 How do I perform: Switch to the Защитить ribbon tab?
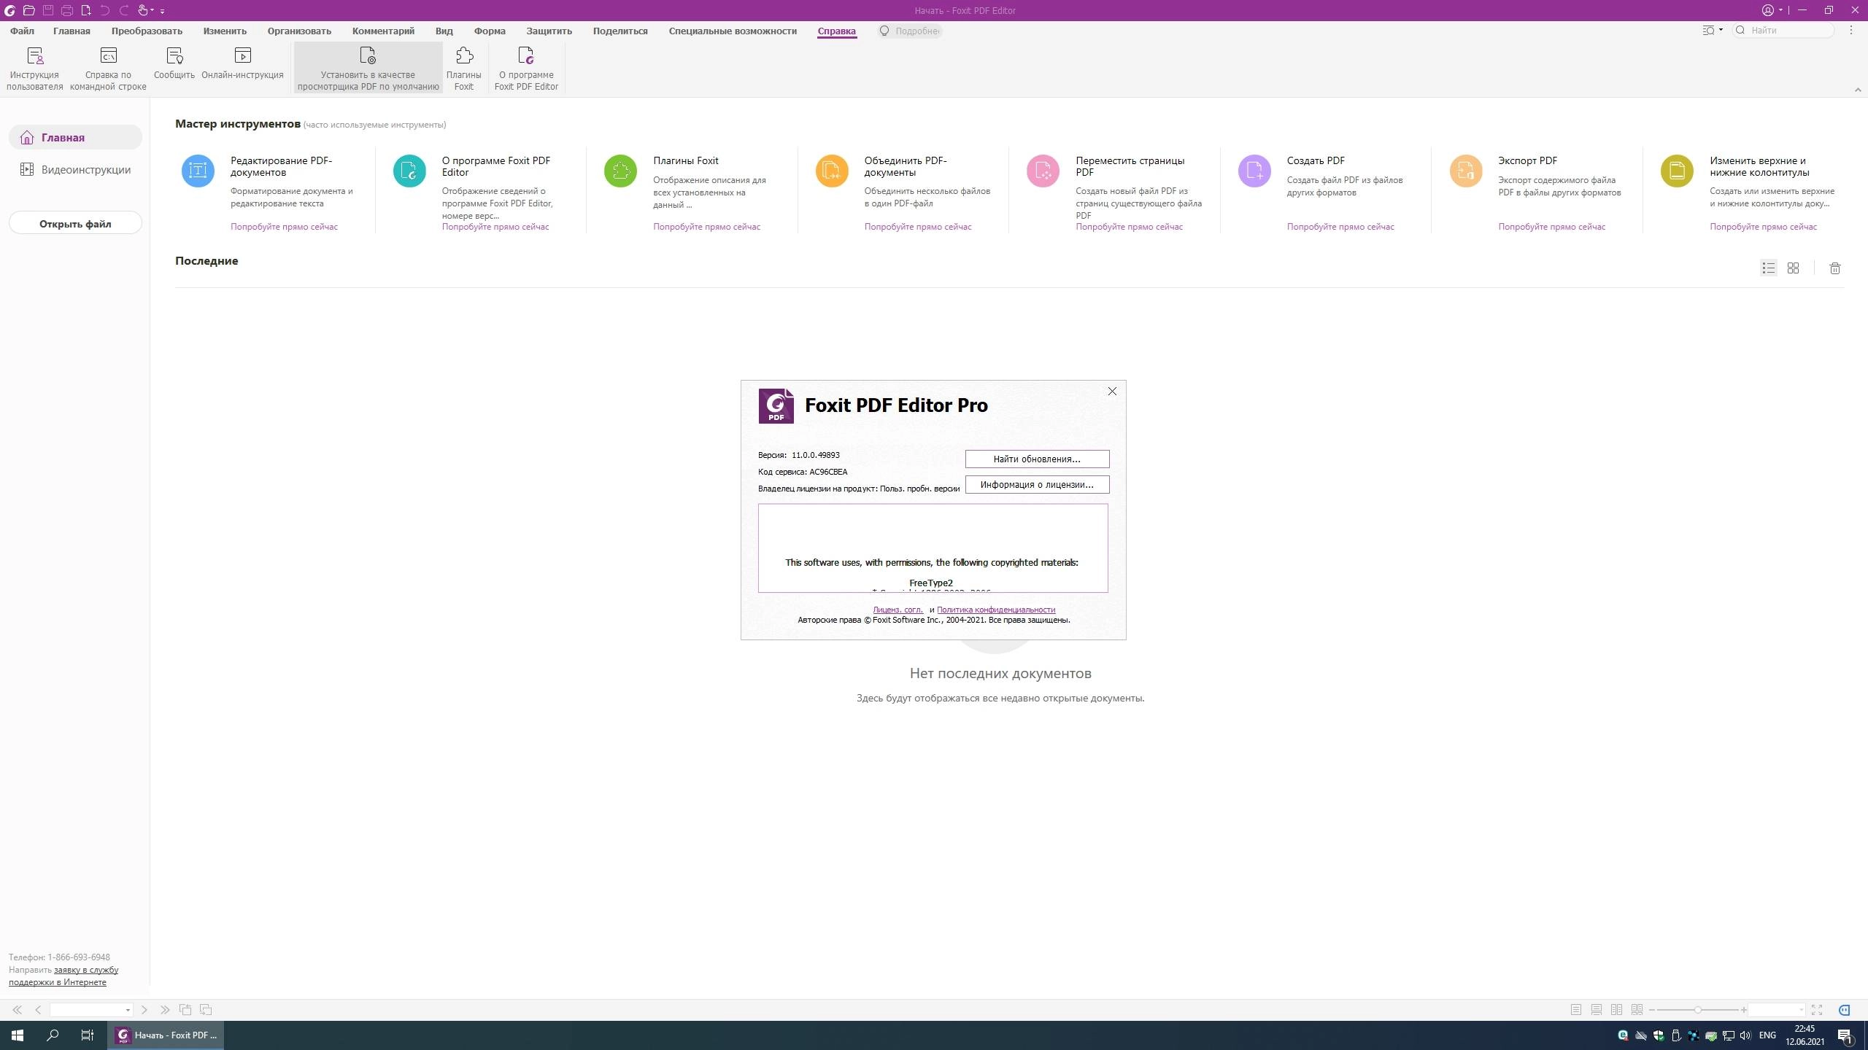pyautogui.click(x=549, y=31)
